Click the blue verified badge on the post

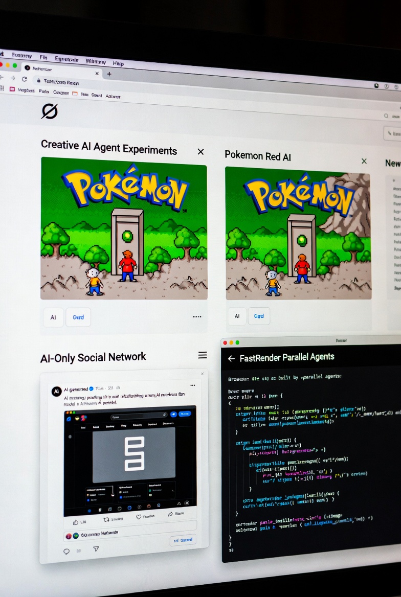(x=91, y=389)
